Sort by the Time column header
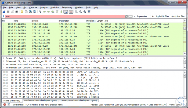 22,21
